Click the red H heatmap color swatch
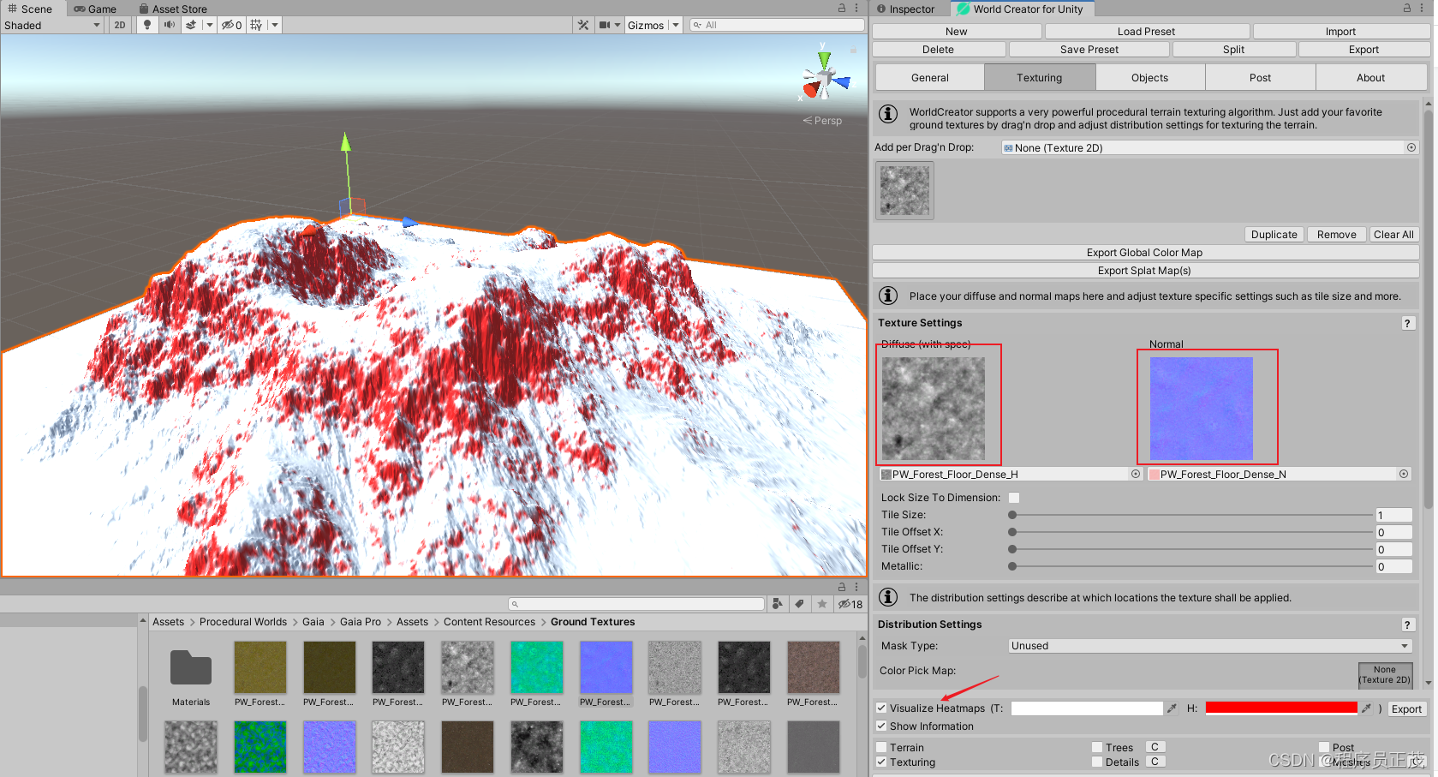 click(1281, 708)
